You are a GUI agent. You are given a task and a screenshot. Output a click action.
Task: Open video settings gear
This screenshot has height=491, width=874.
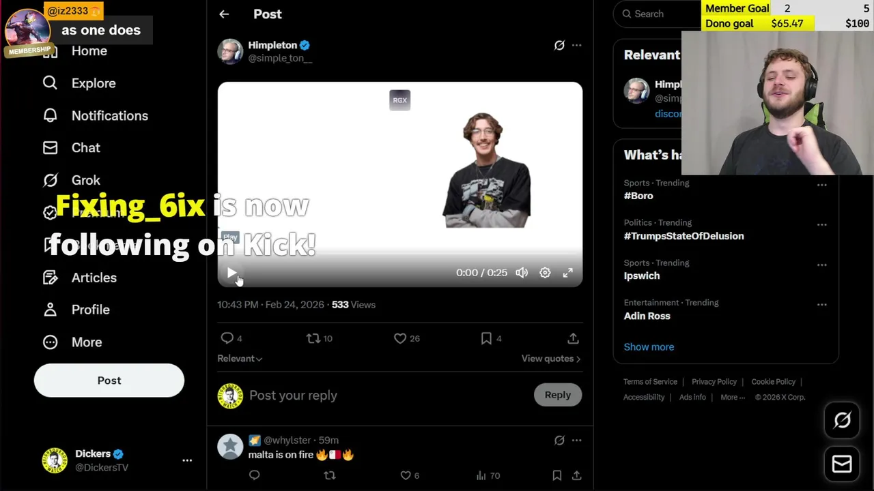[545, 273]
